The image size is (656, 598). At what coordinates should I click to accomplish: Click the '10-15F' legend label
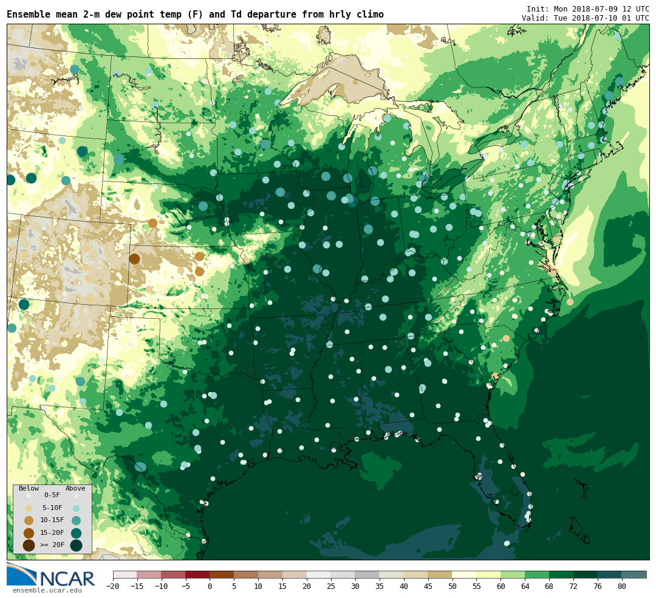coord(52,520)
